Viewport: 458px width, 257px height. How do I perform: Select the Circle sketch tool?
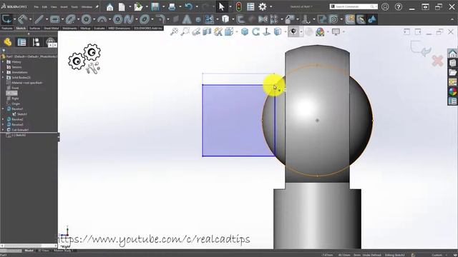[x=86, y=19]
